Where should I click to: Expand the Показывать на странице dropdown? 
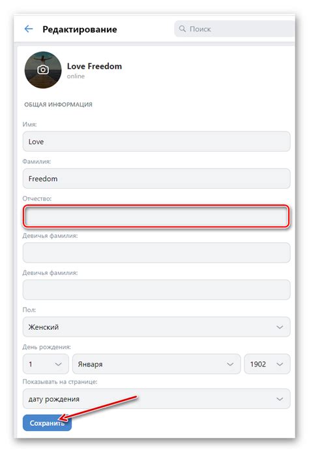156,398
